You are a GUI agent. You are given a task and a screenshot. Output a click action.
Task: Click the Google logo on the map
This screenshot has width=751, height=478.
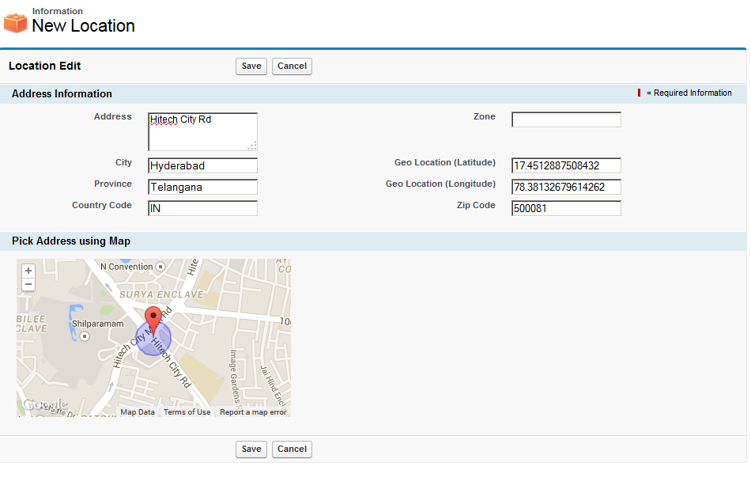[45, 404]
